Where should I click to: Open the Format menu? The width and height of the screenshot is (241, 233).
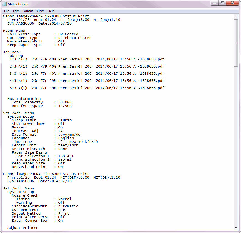point(28,11)
